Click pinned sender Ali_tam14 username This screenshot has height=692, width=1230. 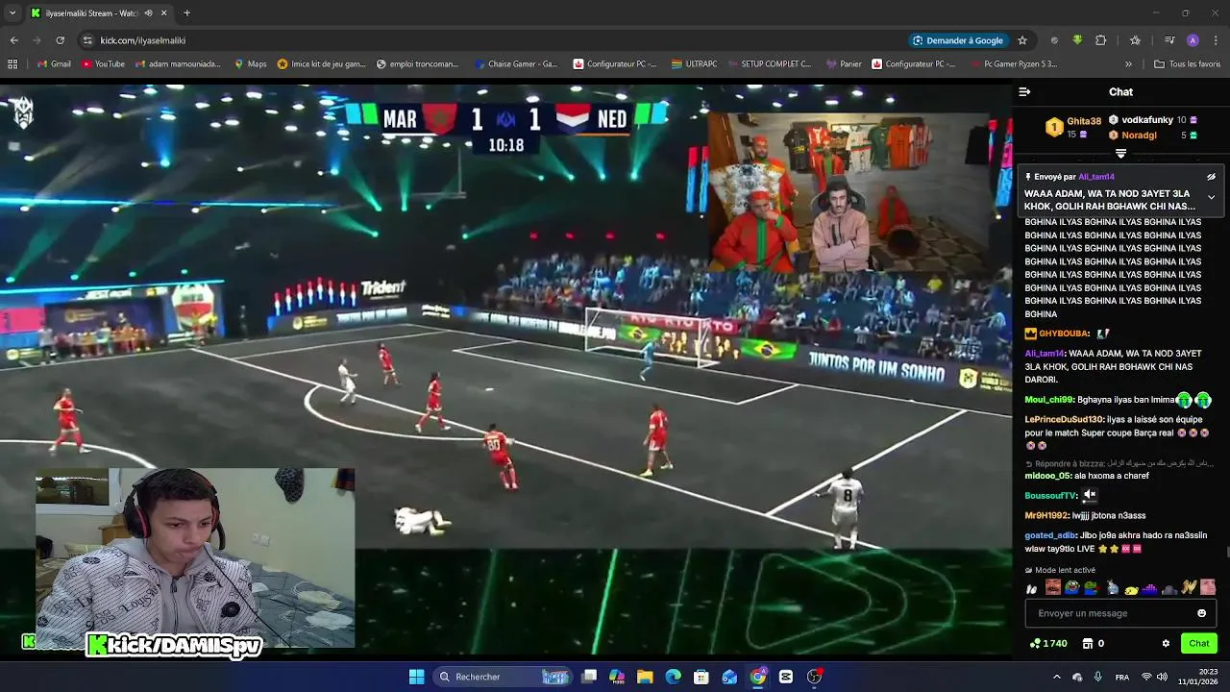tap(1095, 177)
